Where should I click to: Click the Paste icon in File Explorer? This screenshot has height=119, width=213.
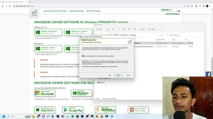coord(118,29)
